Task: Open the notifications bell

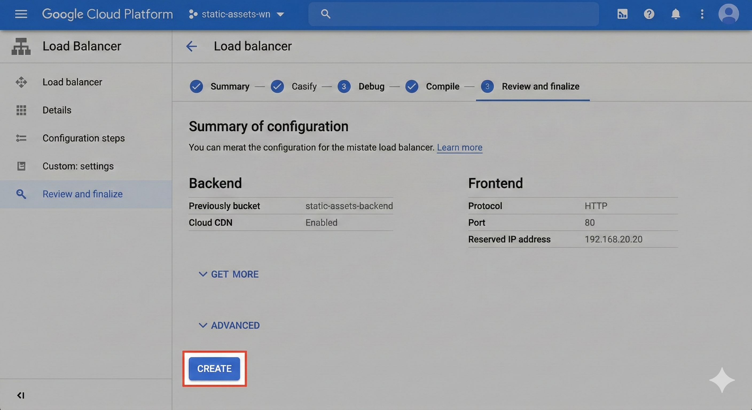Action: pyautogui.click(x=676, y=14)
